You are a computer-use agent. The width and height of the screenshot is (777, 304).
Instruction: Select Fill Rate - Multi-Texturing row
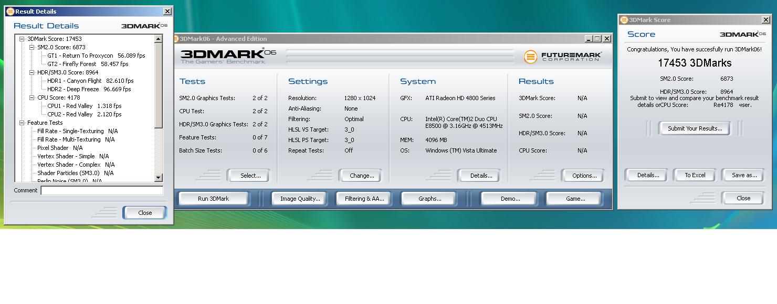click(x=76, y=139)
